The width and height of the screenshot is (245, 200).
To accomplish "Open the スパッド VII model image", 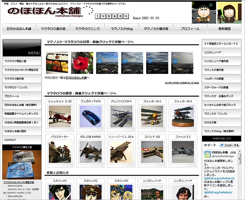I will tap(152, 152).
